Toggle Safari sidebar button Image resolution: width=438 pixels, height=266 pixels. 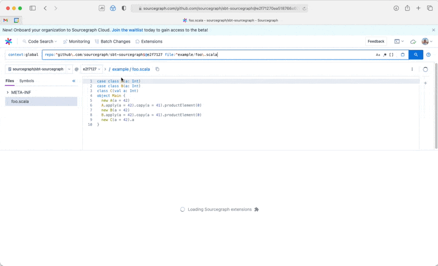33,8
